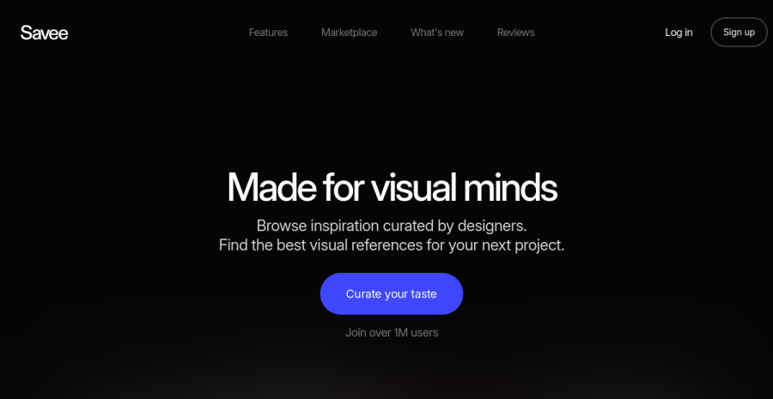The height and width of the screenshot is (399, 773).
Task: Click the Find the best visual references line
Action: coord(392,245)
